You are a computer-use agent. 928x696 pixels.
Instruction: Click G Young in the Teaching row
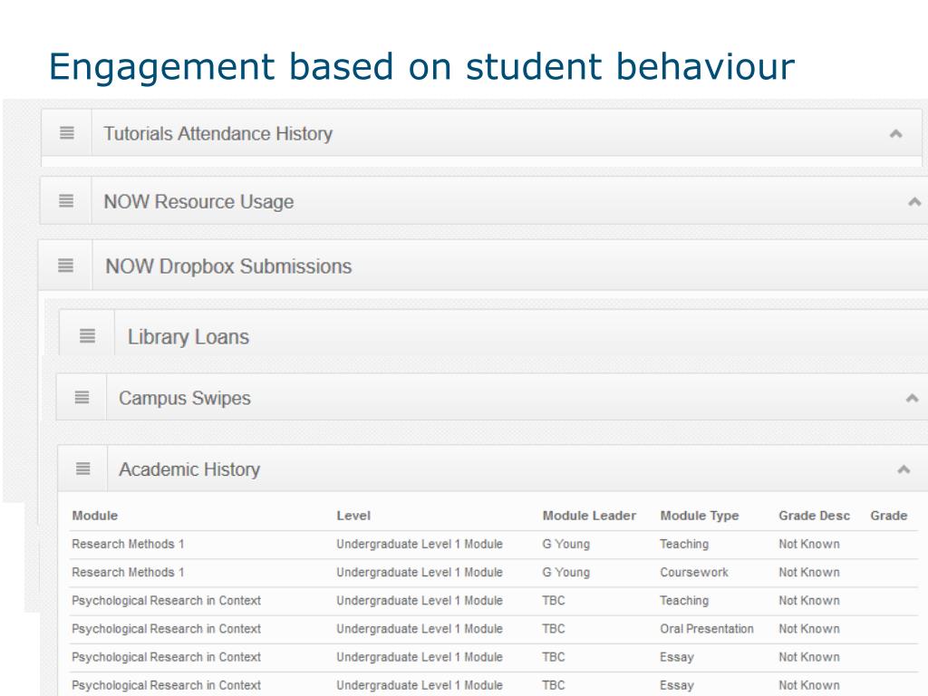tap(565, 544)
